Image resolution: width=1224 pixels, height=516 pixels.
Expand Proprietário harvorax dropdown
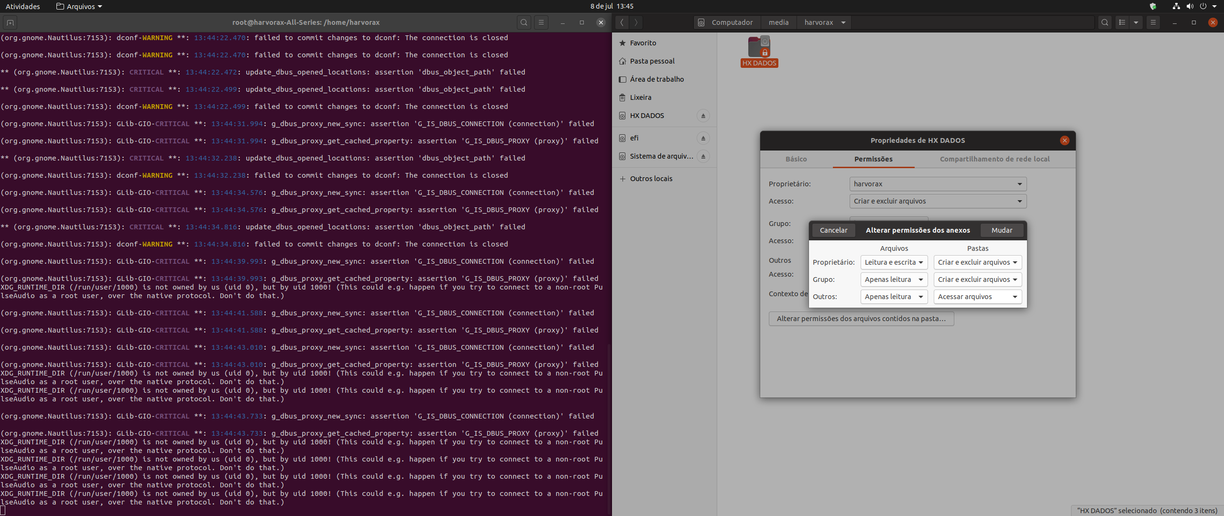tap(938, 184)
